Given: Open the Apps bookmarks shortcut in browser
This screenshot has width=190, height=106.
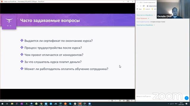Looking at the screenshot, I should click(139, 9).
